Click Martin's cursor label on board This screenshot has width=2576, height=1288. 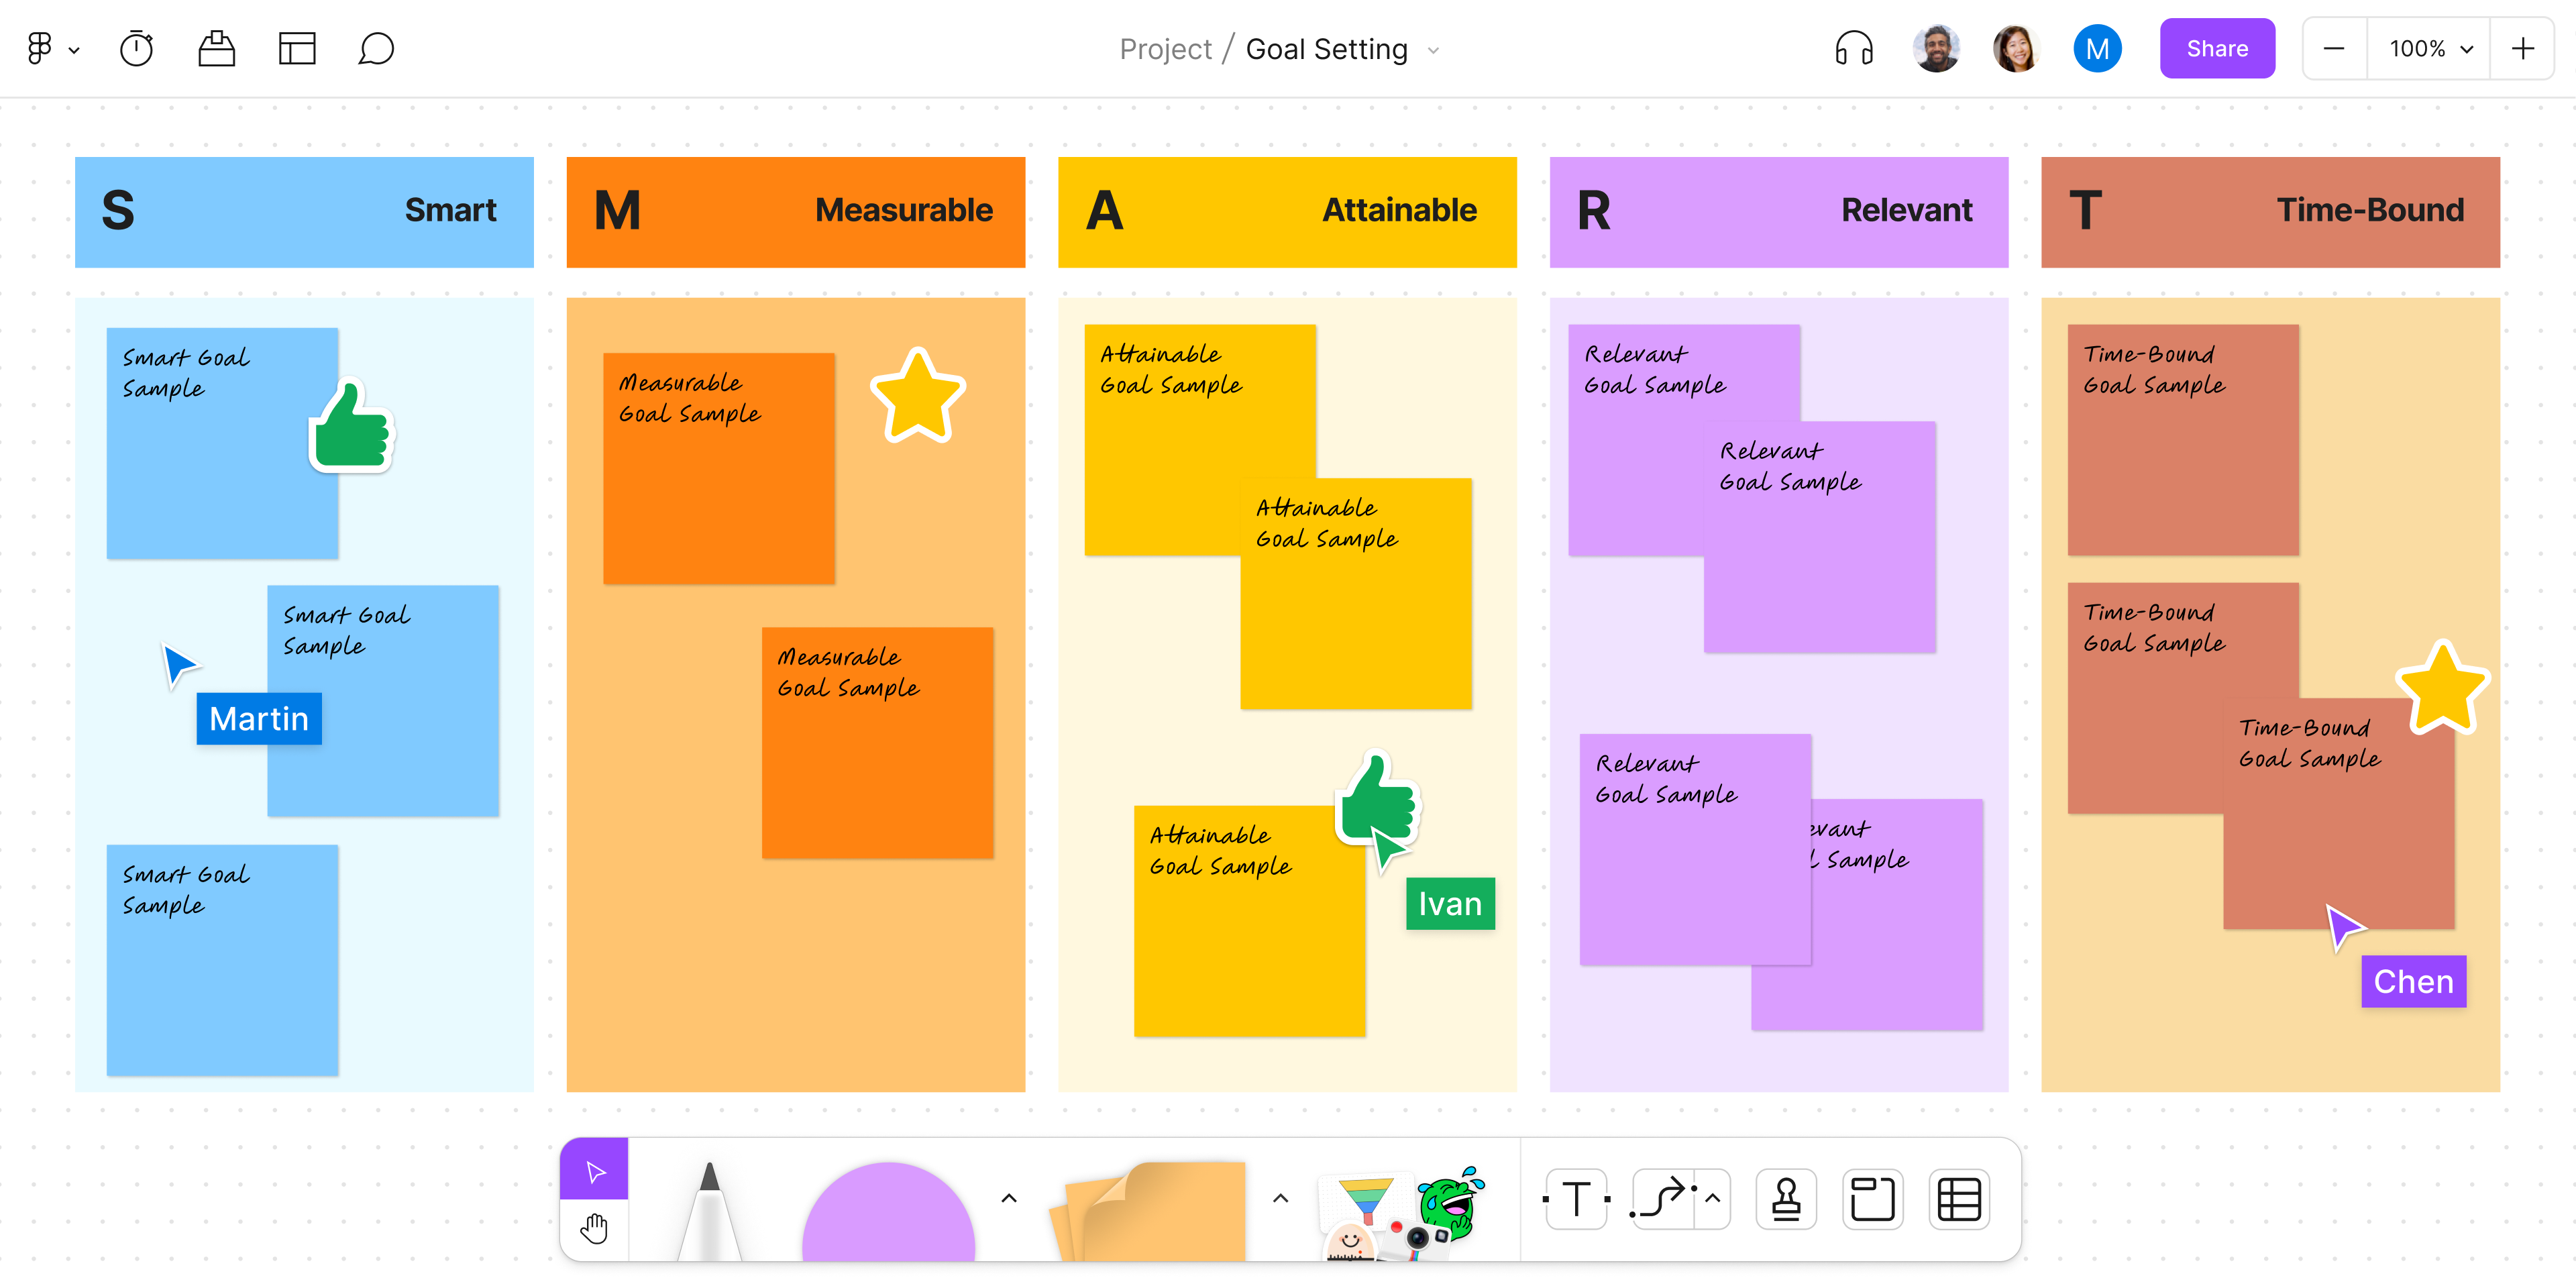[x=258, y=718]
